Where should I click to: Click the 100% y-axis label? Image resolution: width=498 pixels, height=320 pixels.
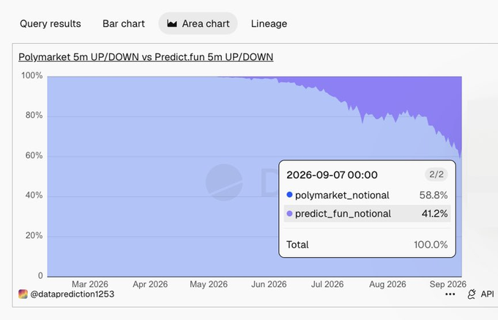[31, 75]
